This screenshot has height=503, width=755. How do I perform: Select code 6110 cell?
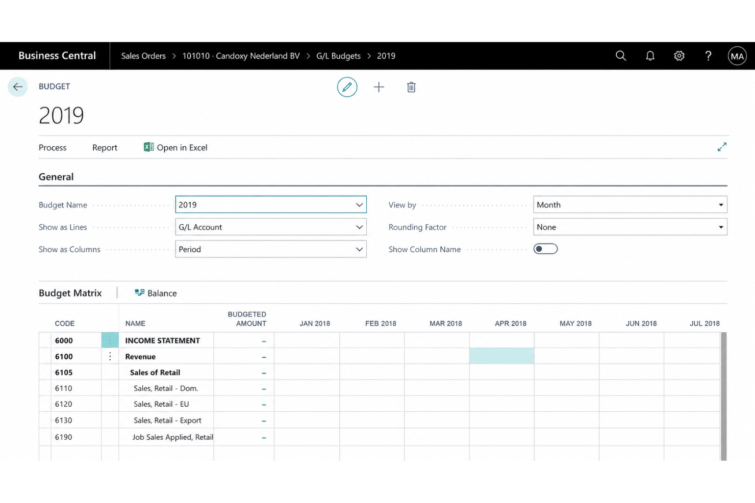(x=76, y=388)
